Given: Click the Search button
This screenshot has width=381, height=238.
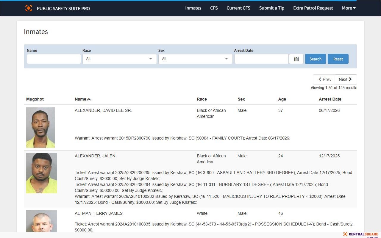Looking at the screenshot, I should [x=316, y=59].
